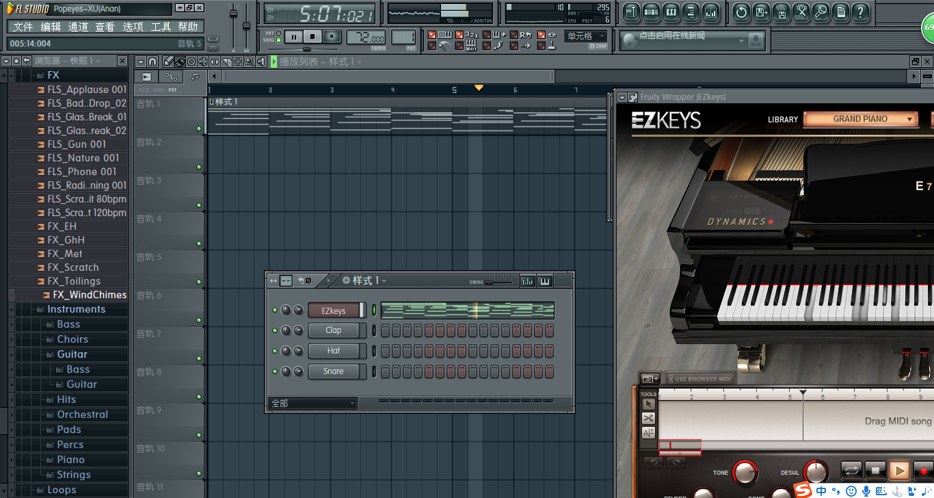934x498 pixels.
Task: Open the 编辑 menu
Action: click(51, 27)
